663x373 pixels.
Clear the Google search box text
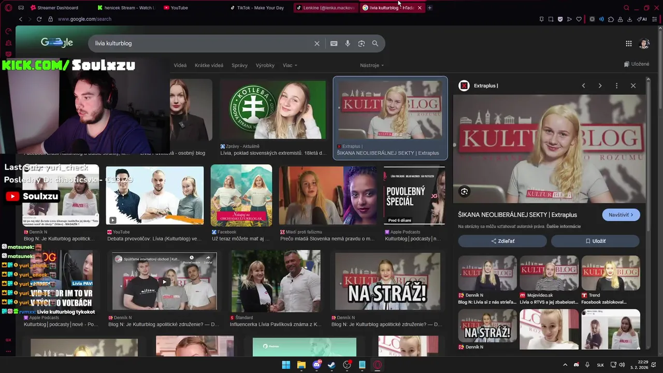pyautogui.click(x=317, y=44)
